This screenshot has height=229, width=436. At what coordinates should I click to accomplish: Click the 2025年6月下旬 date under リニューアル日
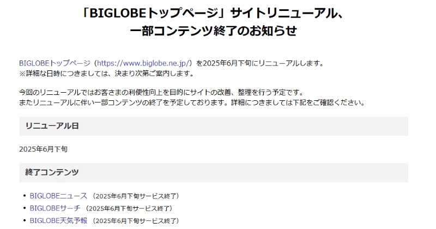click(43, 149)
